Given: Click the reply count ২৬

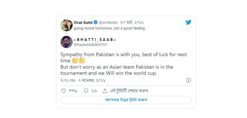Looking at the screenshot, I should (x=94, y=91).
